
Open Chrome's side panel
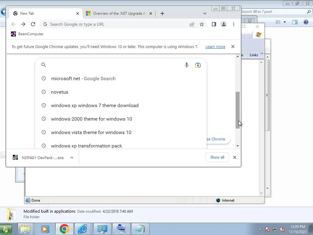214,24
